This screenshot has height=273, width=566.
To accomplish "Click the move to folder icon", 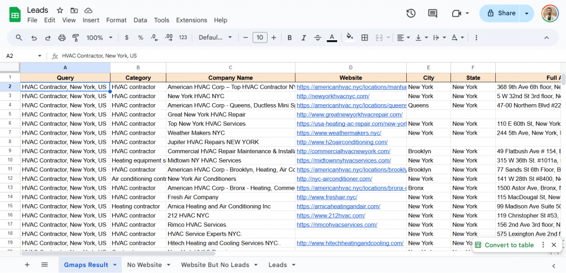I will tap(74, 10).
